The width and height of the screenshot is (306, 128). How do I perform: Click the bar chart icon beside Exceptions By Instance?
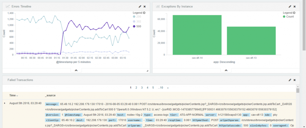[x=158, y=7]
